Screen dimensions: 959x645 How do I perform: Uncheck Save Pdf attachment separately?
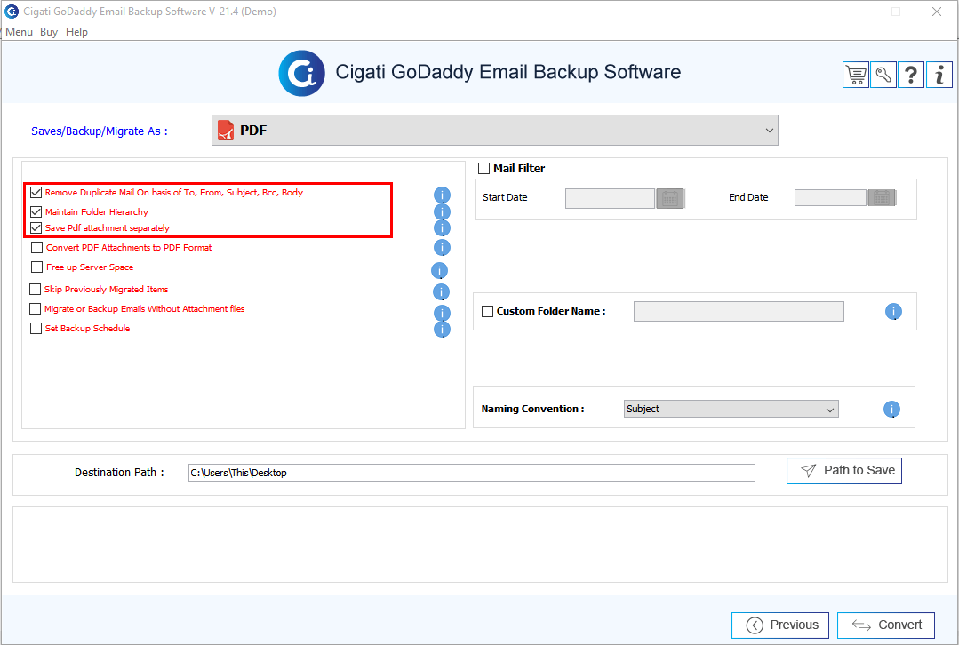pos(36,228)
